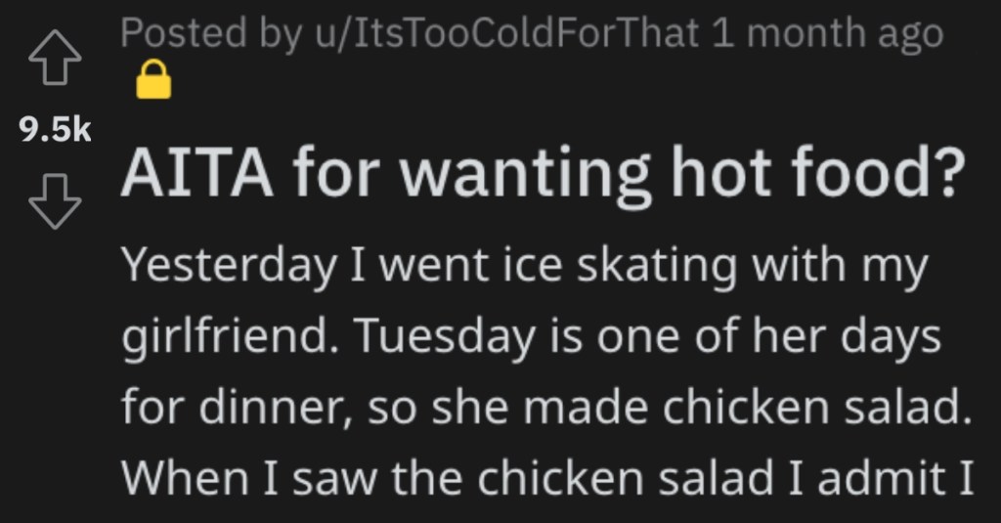1001x523 pixels.
Task: Click the line 'for dinner, so she made chicken salad.'
Action: [x=546, y=407]
